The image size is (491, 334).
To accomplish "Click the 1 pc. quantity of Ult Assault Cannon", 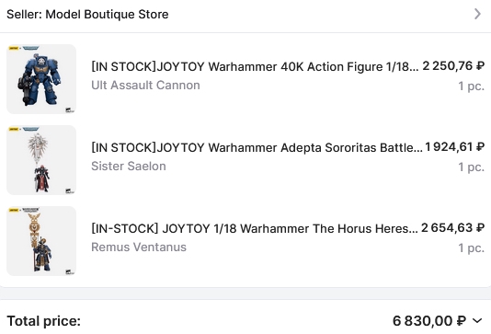I will (472, 86).
